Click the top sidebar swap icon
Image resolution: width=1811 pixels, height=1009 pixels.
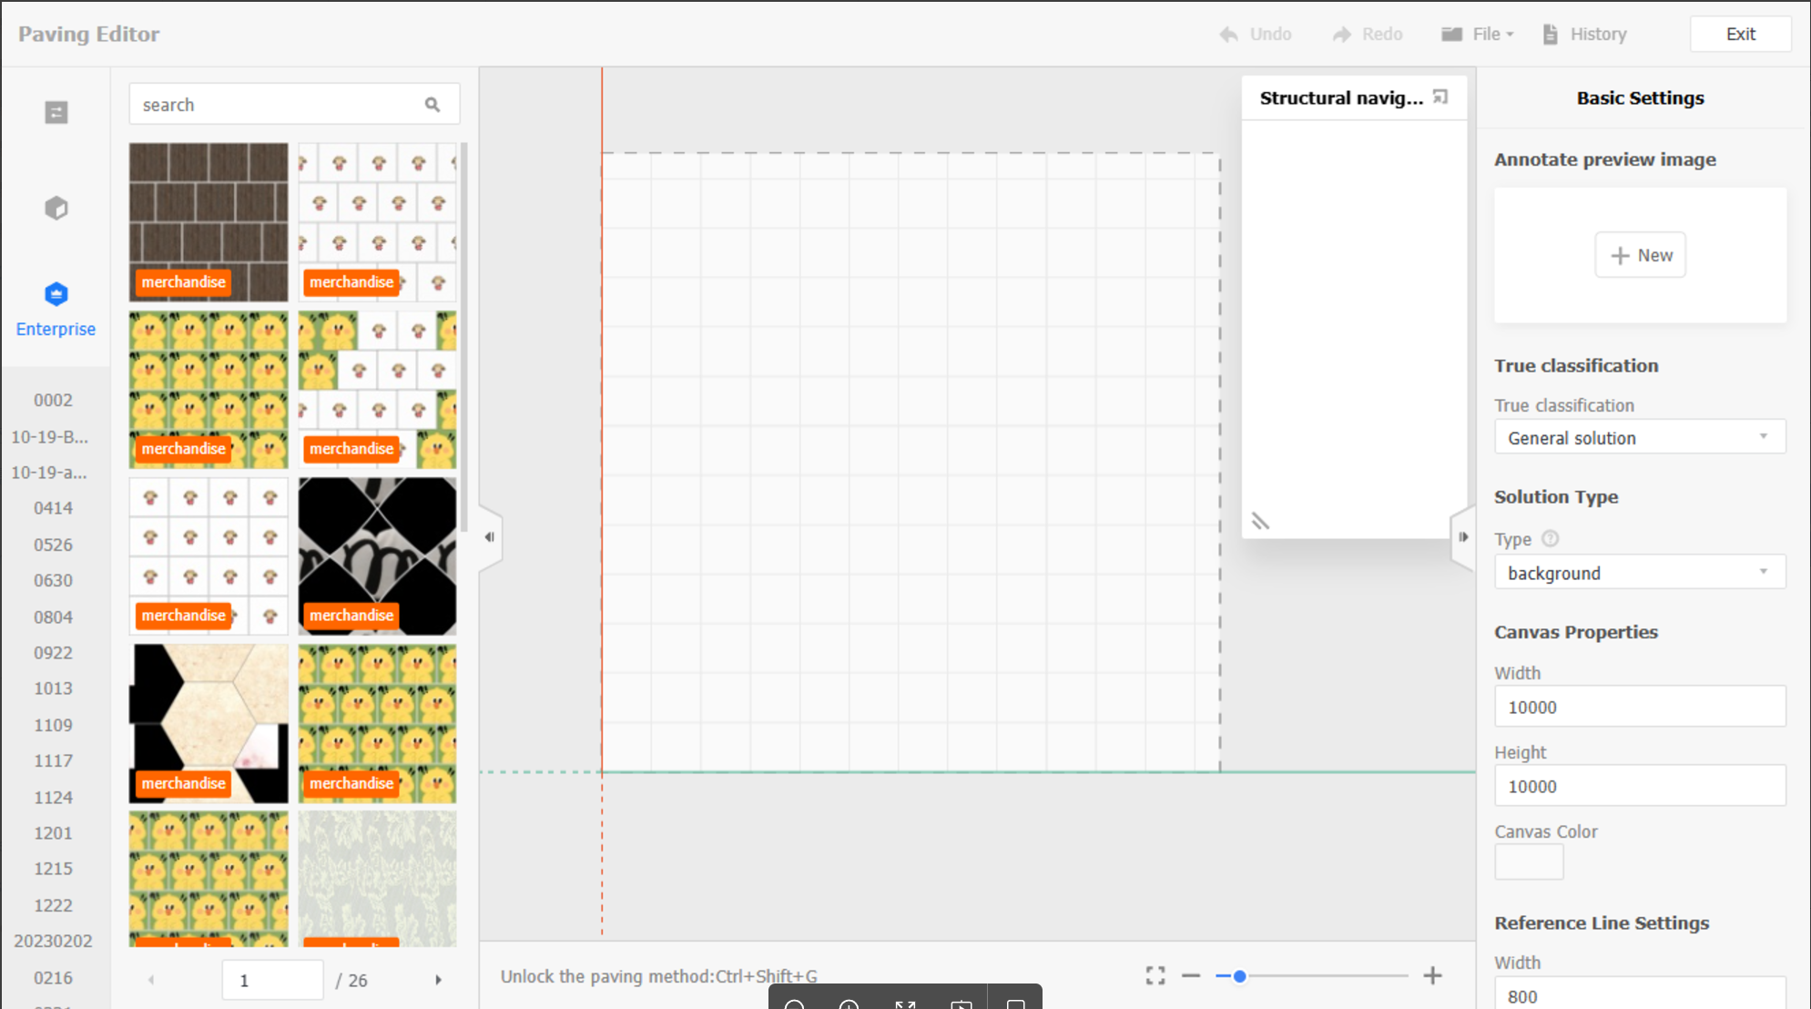56,112
